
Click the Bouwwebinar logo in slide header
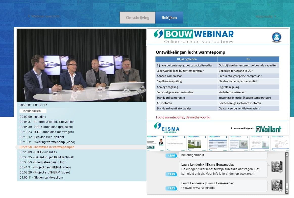click(194, 36)
